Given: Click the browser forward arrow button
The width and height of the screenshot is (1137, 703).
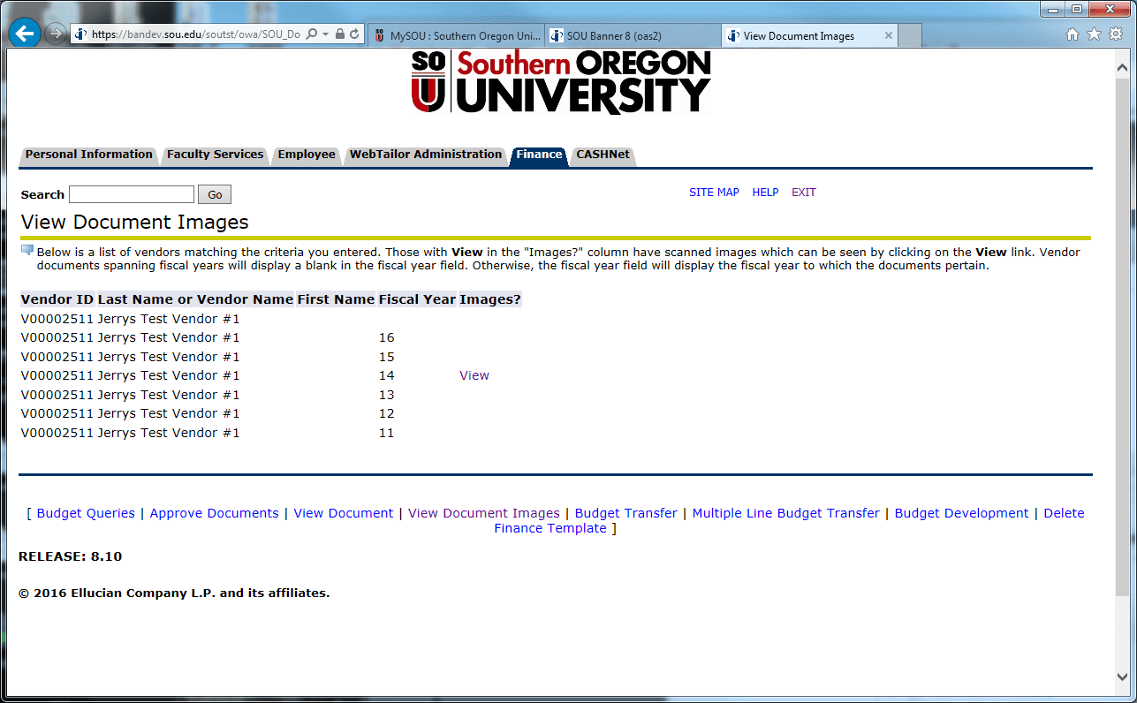Looking at the screenshot, I should click(x=56, y=34).
